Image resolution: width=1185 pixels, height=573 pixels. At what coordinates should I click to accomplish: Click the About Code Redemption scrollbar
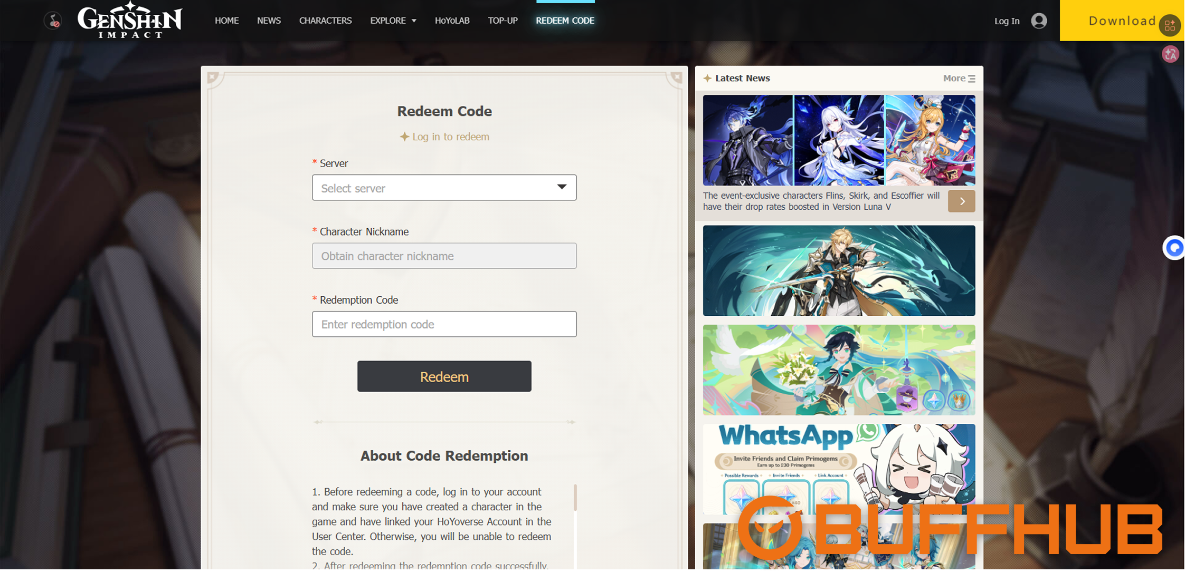[x=575, y=497]
